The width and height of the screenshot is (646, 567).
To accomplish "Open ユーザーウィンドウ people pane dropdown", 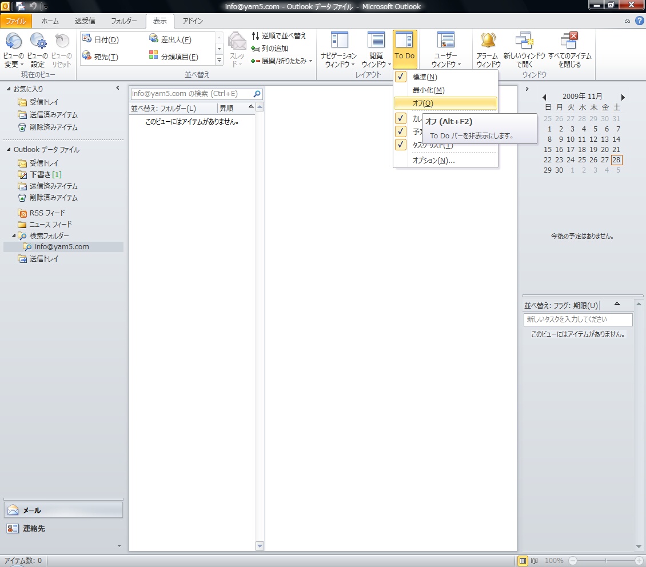I will 446,50.
